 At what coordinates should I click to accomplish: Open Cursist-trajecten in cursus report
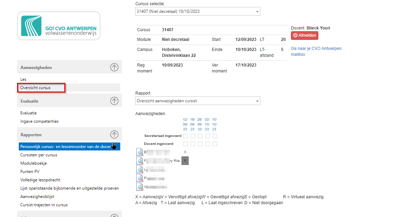click(x=44, y=205)
